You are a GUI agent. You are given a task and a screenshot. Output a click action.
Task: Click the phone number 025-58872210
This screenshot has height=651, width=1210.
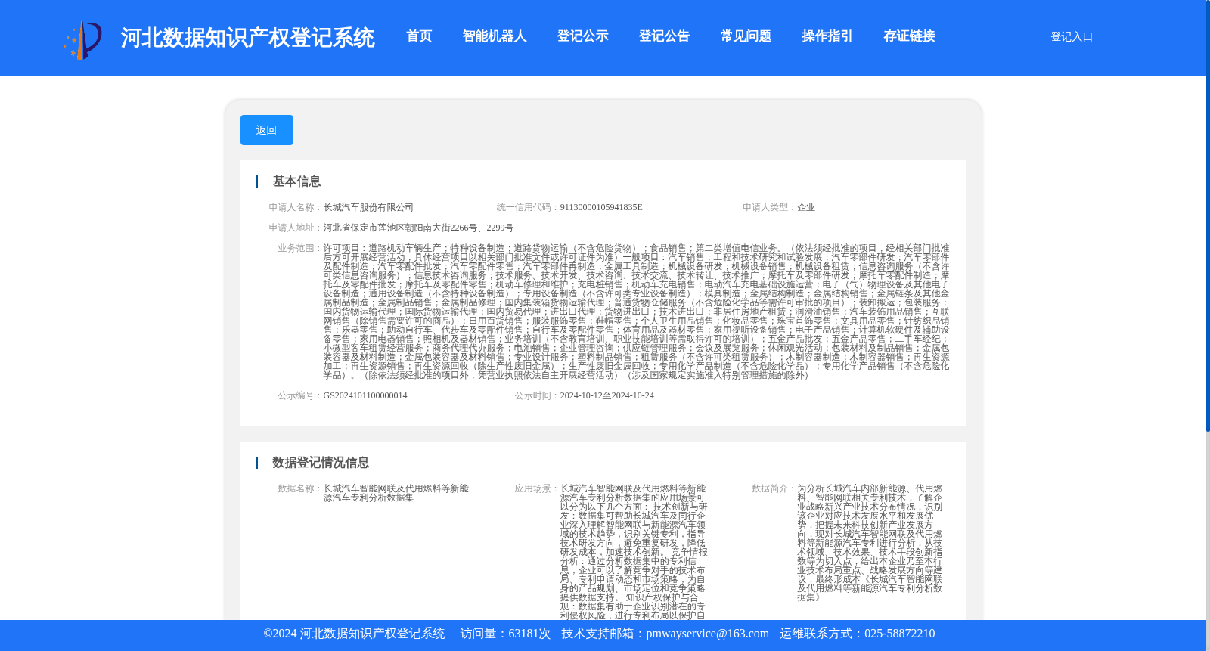pos(899,634)
